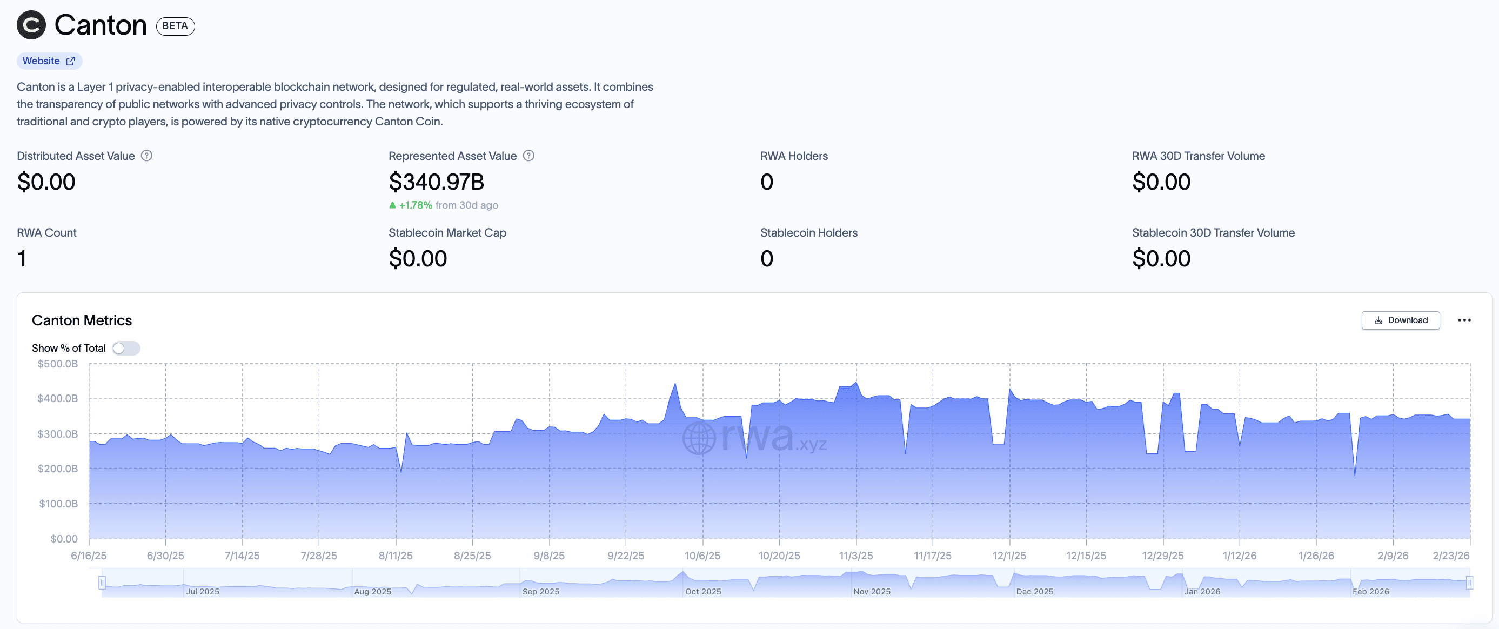Open Distributed Asset Value help icon
This screenshot has width=1499, height=629.
coord(146,156)
